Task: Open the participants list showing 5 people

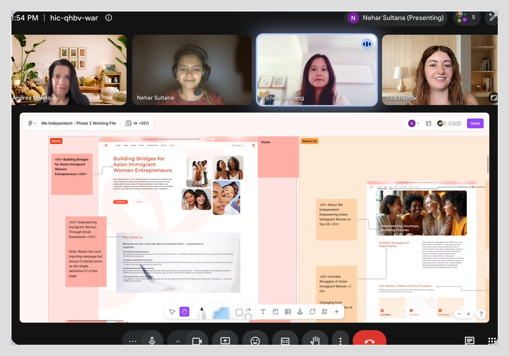Action: [x=467, y=18]
